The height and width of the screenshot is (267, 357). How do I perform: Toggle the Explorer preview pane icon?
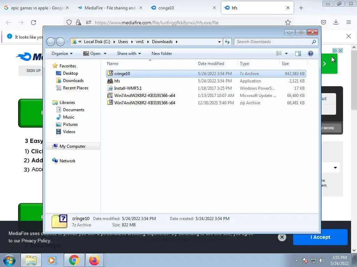point(298,53)
